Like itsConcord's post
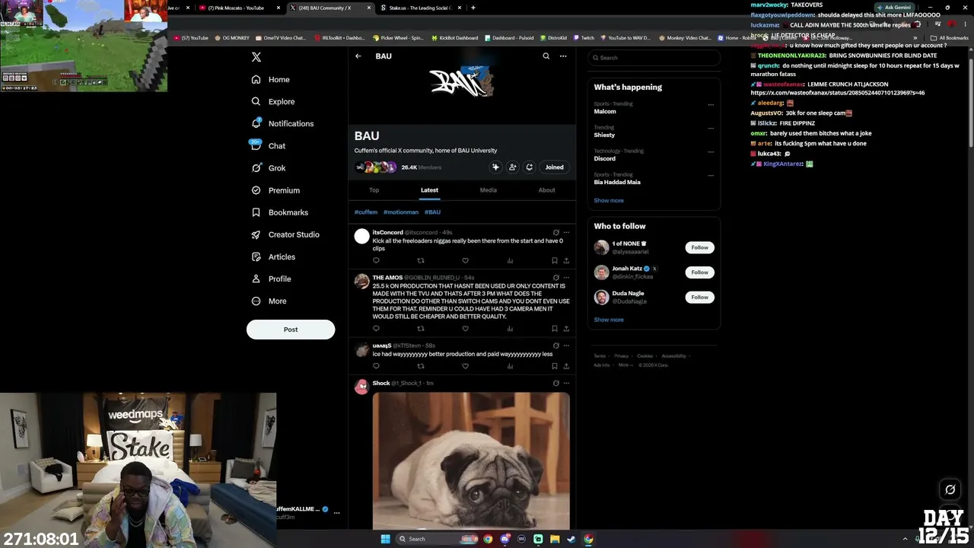The width and height of the screenshot is (974, 548). click(x=465, y=260)
